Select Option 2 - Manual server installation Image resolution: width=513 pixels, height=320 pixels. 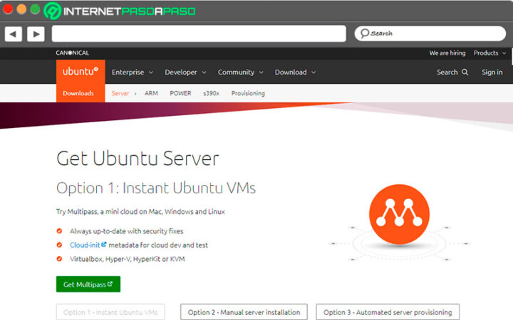click(244, 312)
